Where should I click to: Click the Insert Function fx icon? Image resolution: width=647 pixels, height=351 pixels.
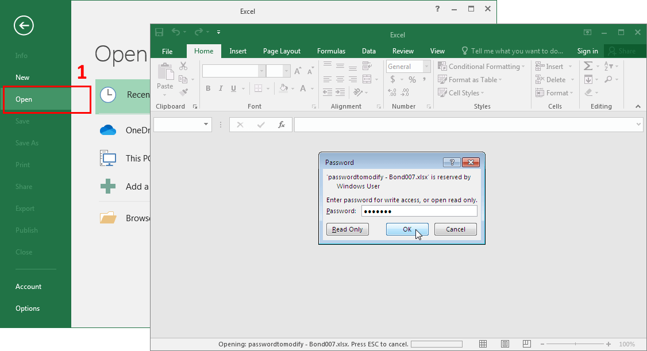[282, 124]
